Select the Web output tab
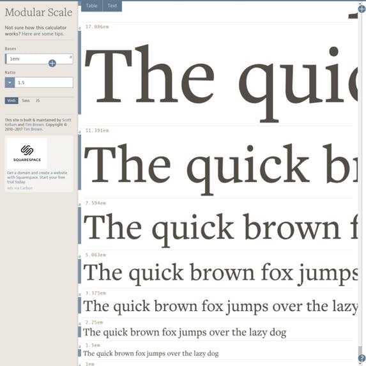The height and width of the screenshot is (366, 366). 11,101
